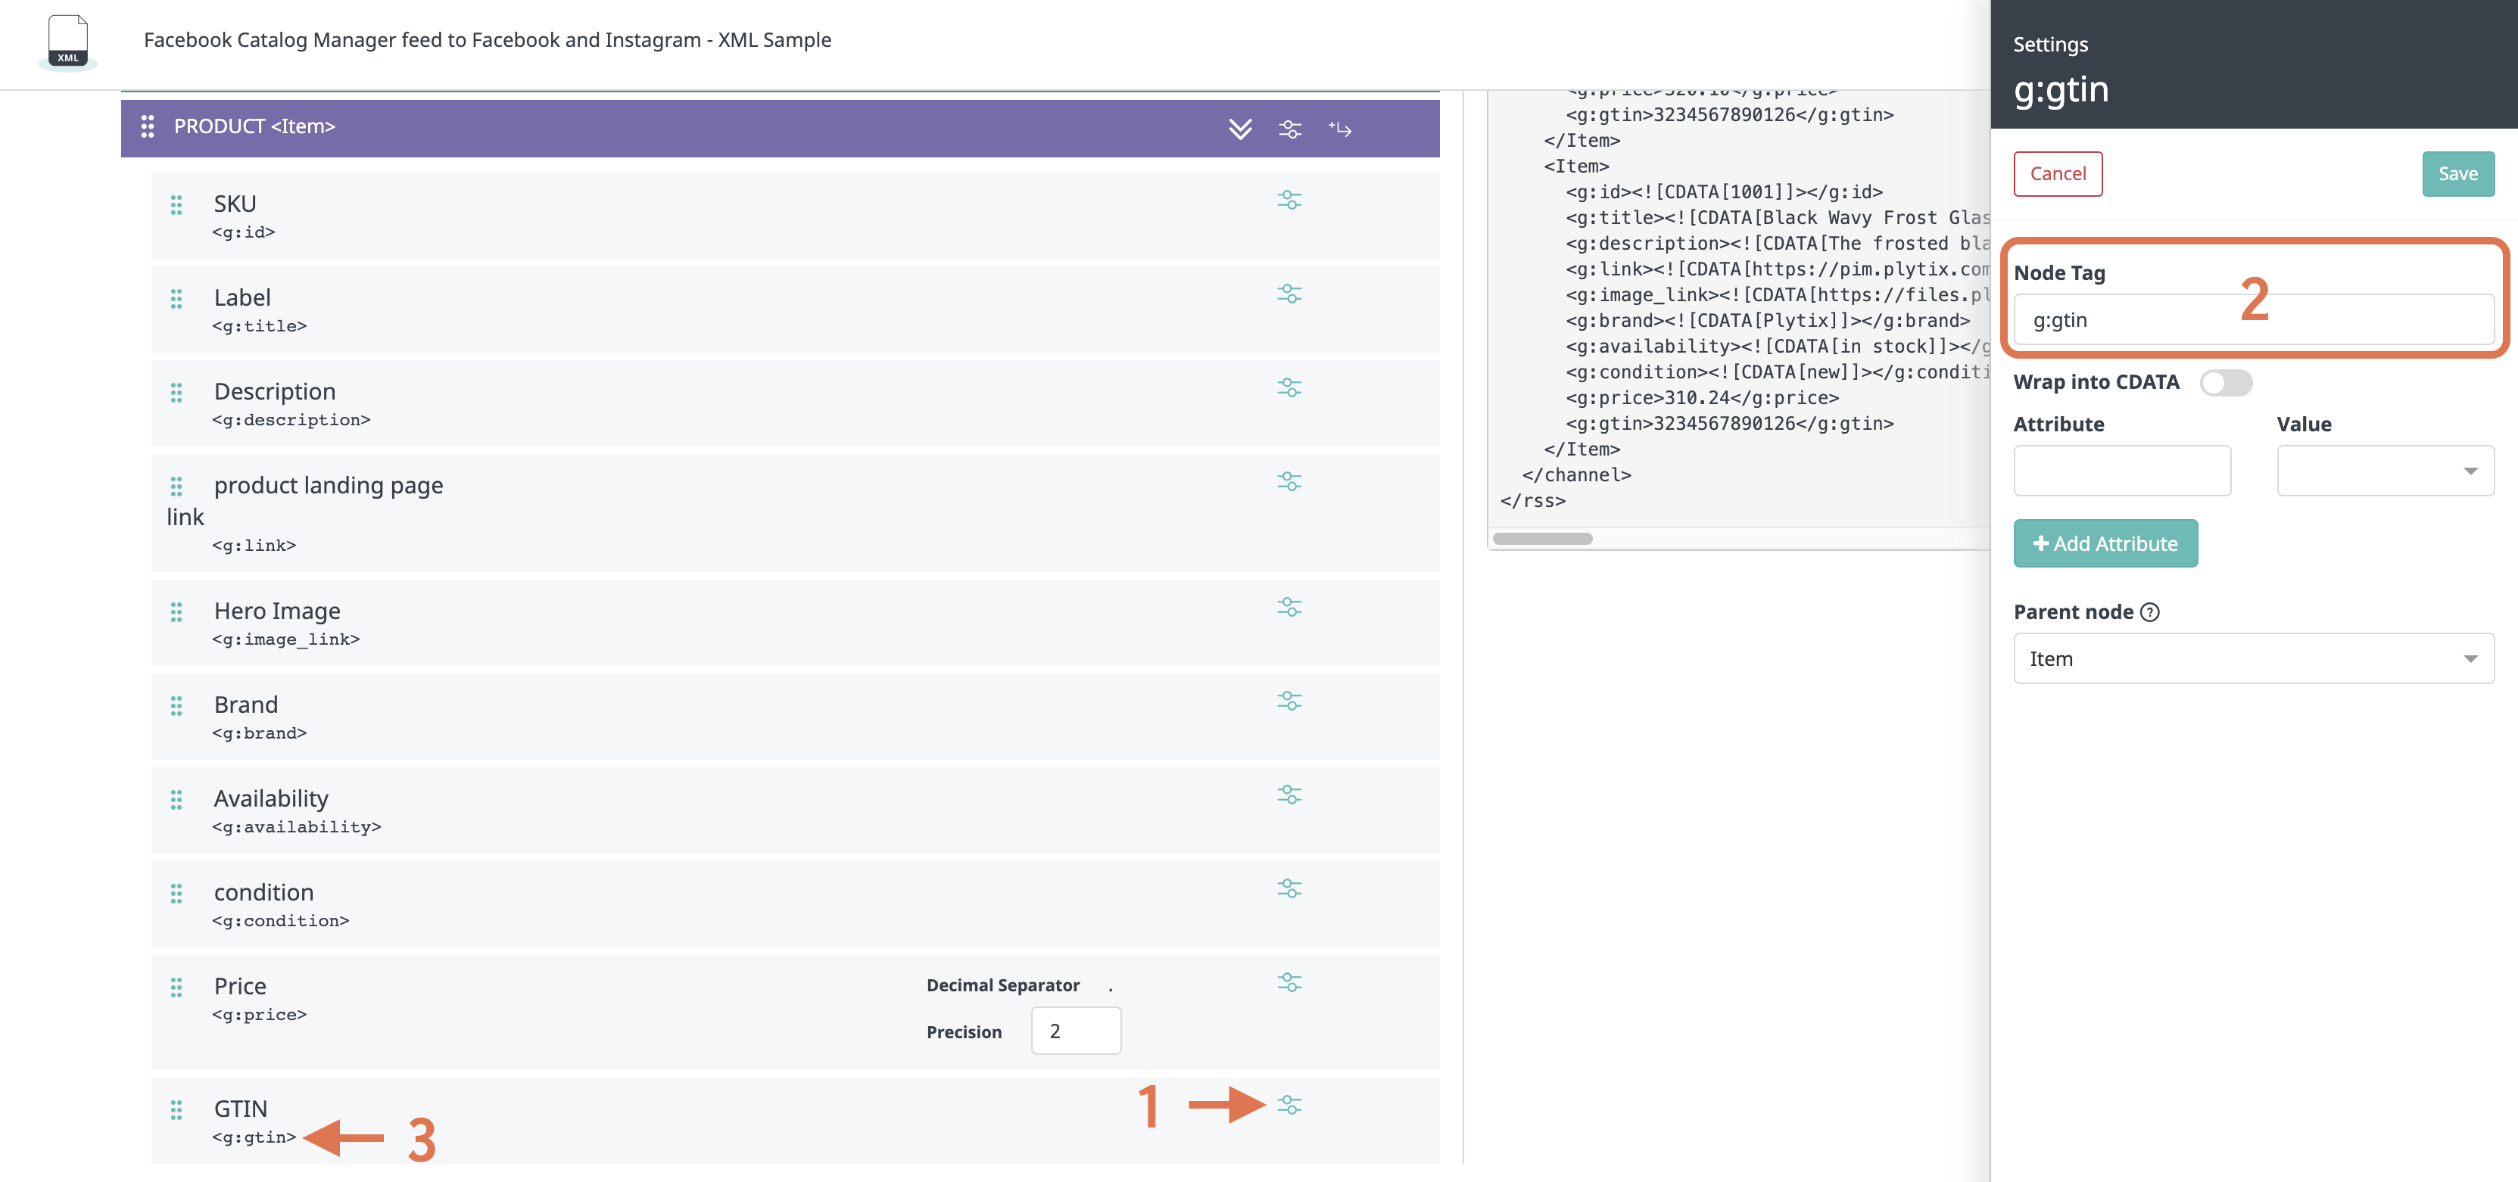Viewport: 2518px width, 1182px height.
Task: Collapse all items with PRODUCT double chevron
Action: (x=1239, y=128)
